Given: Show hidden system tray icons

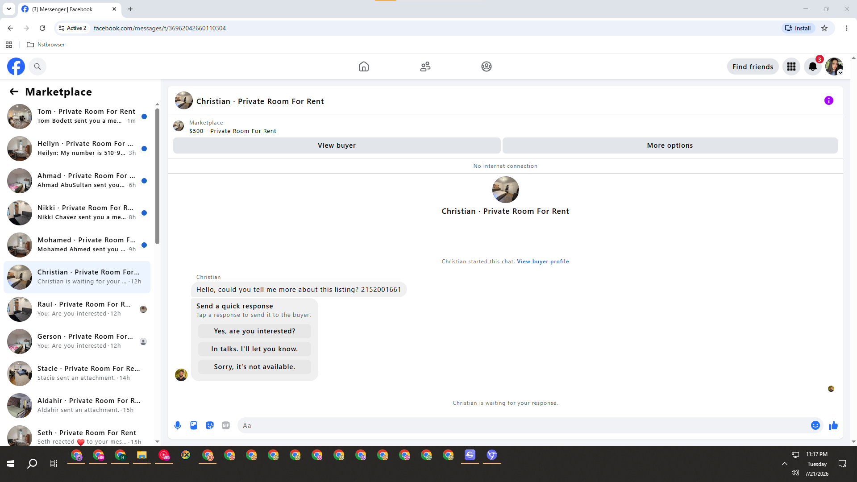Looking at the screenshot, I should (784, 464).
